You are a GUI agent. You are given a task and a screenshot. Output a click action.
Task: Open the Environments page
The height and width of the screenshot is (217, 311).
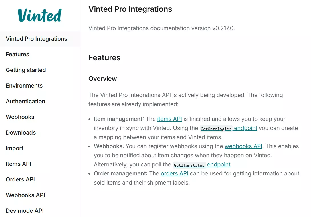point(24,86)
